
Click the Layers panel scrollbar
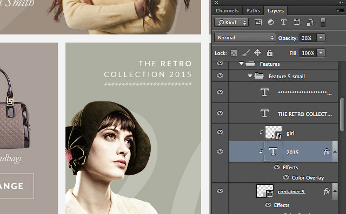coord(342,114)
